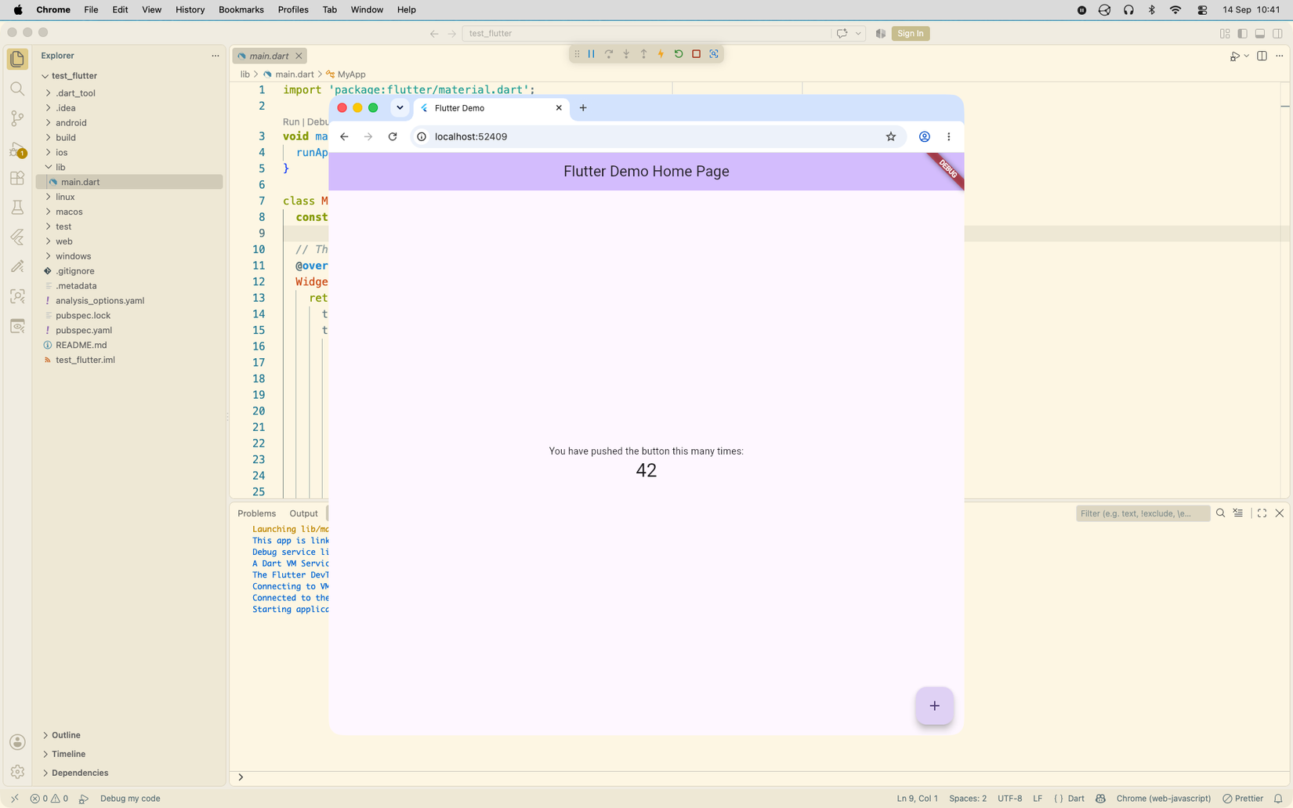Open editor more actions ellipsis
The width and height of the screenshot is (1293, 808).
click(1280, 56)
